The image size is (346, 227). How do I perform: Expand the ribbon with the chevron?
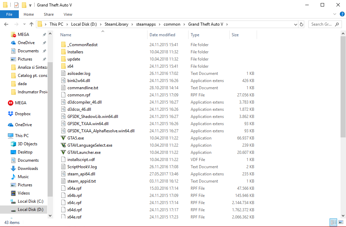click(335, 14)
